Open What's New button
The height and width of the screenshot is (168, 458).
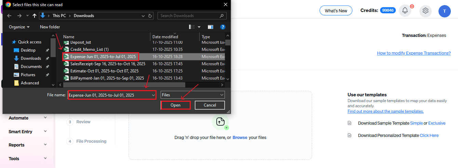pos(336,11)
